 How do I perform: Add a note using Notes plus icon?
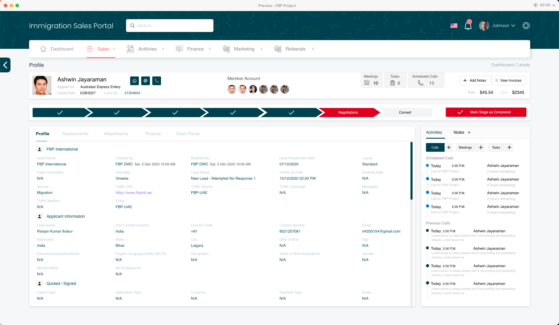[469, 132]
